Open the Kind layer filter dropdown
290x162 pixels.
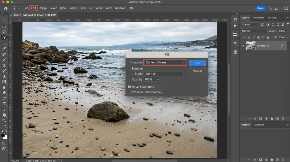(250, 25)
